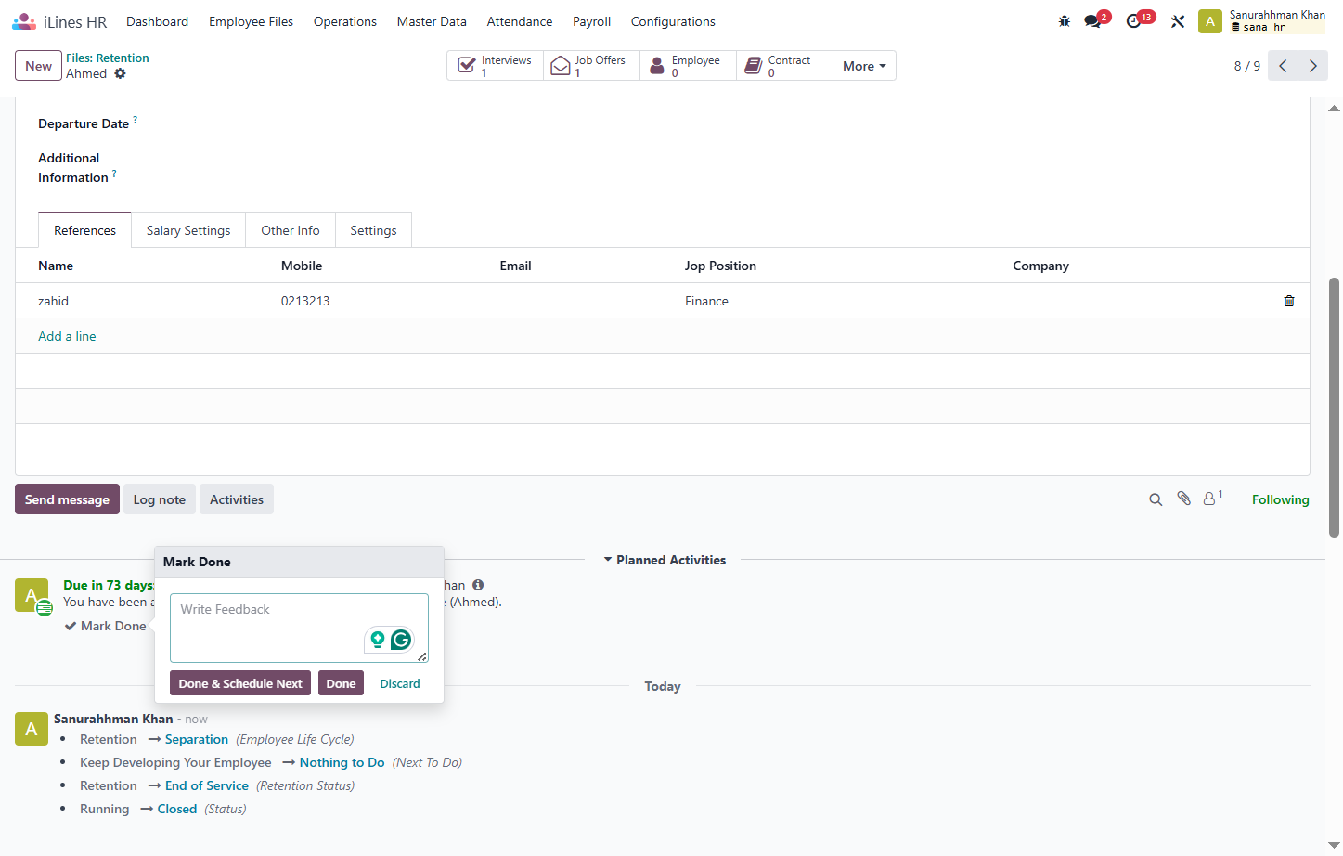Image resolution: width=1343 pixels, height=856 pixels.
Task: Click the Done button in popup
Action: (x=341, y=683)
